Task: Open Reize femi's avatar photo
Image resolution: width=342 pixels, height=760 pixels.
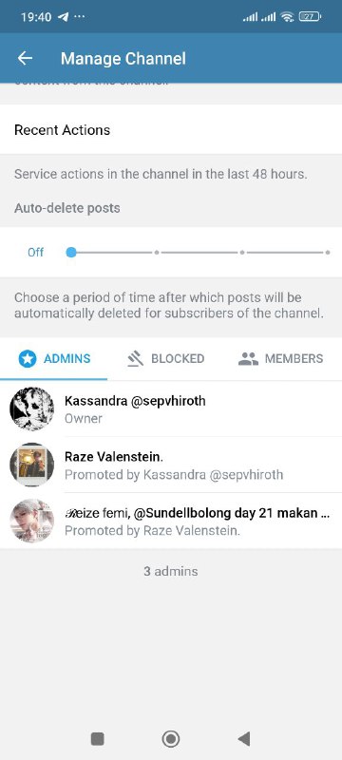Action: click(x=31, y=521)
